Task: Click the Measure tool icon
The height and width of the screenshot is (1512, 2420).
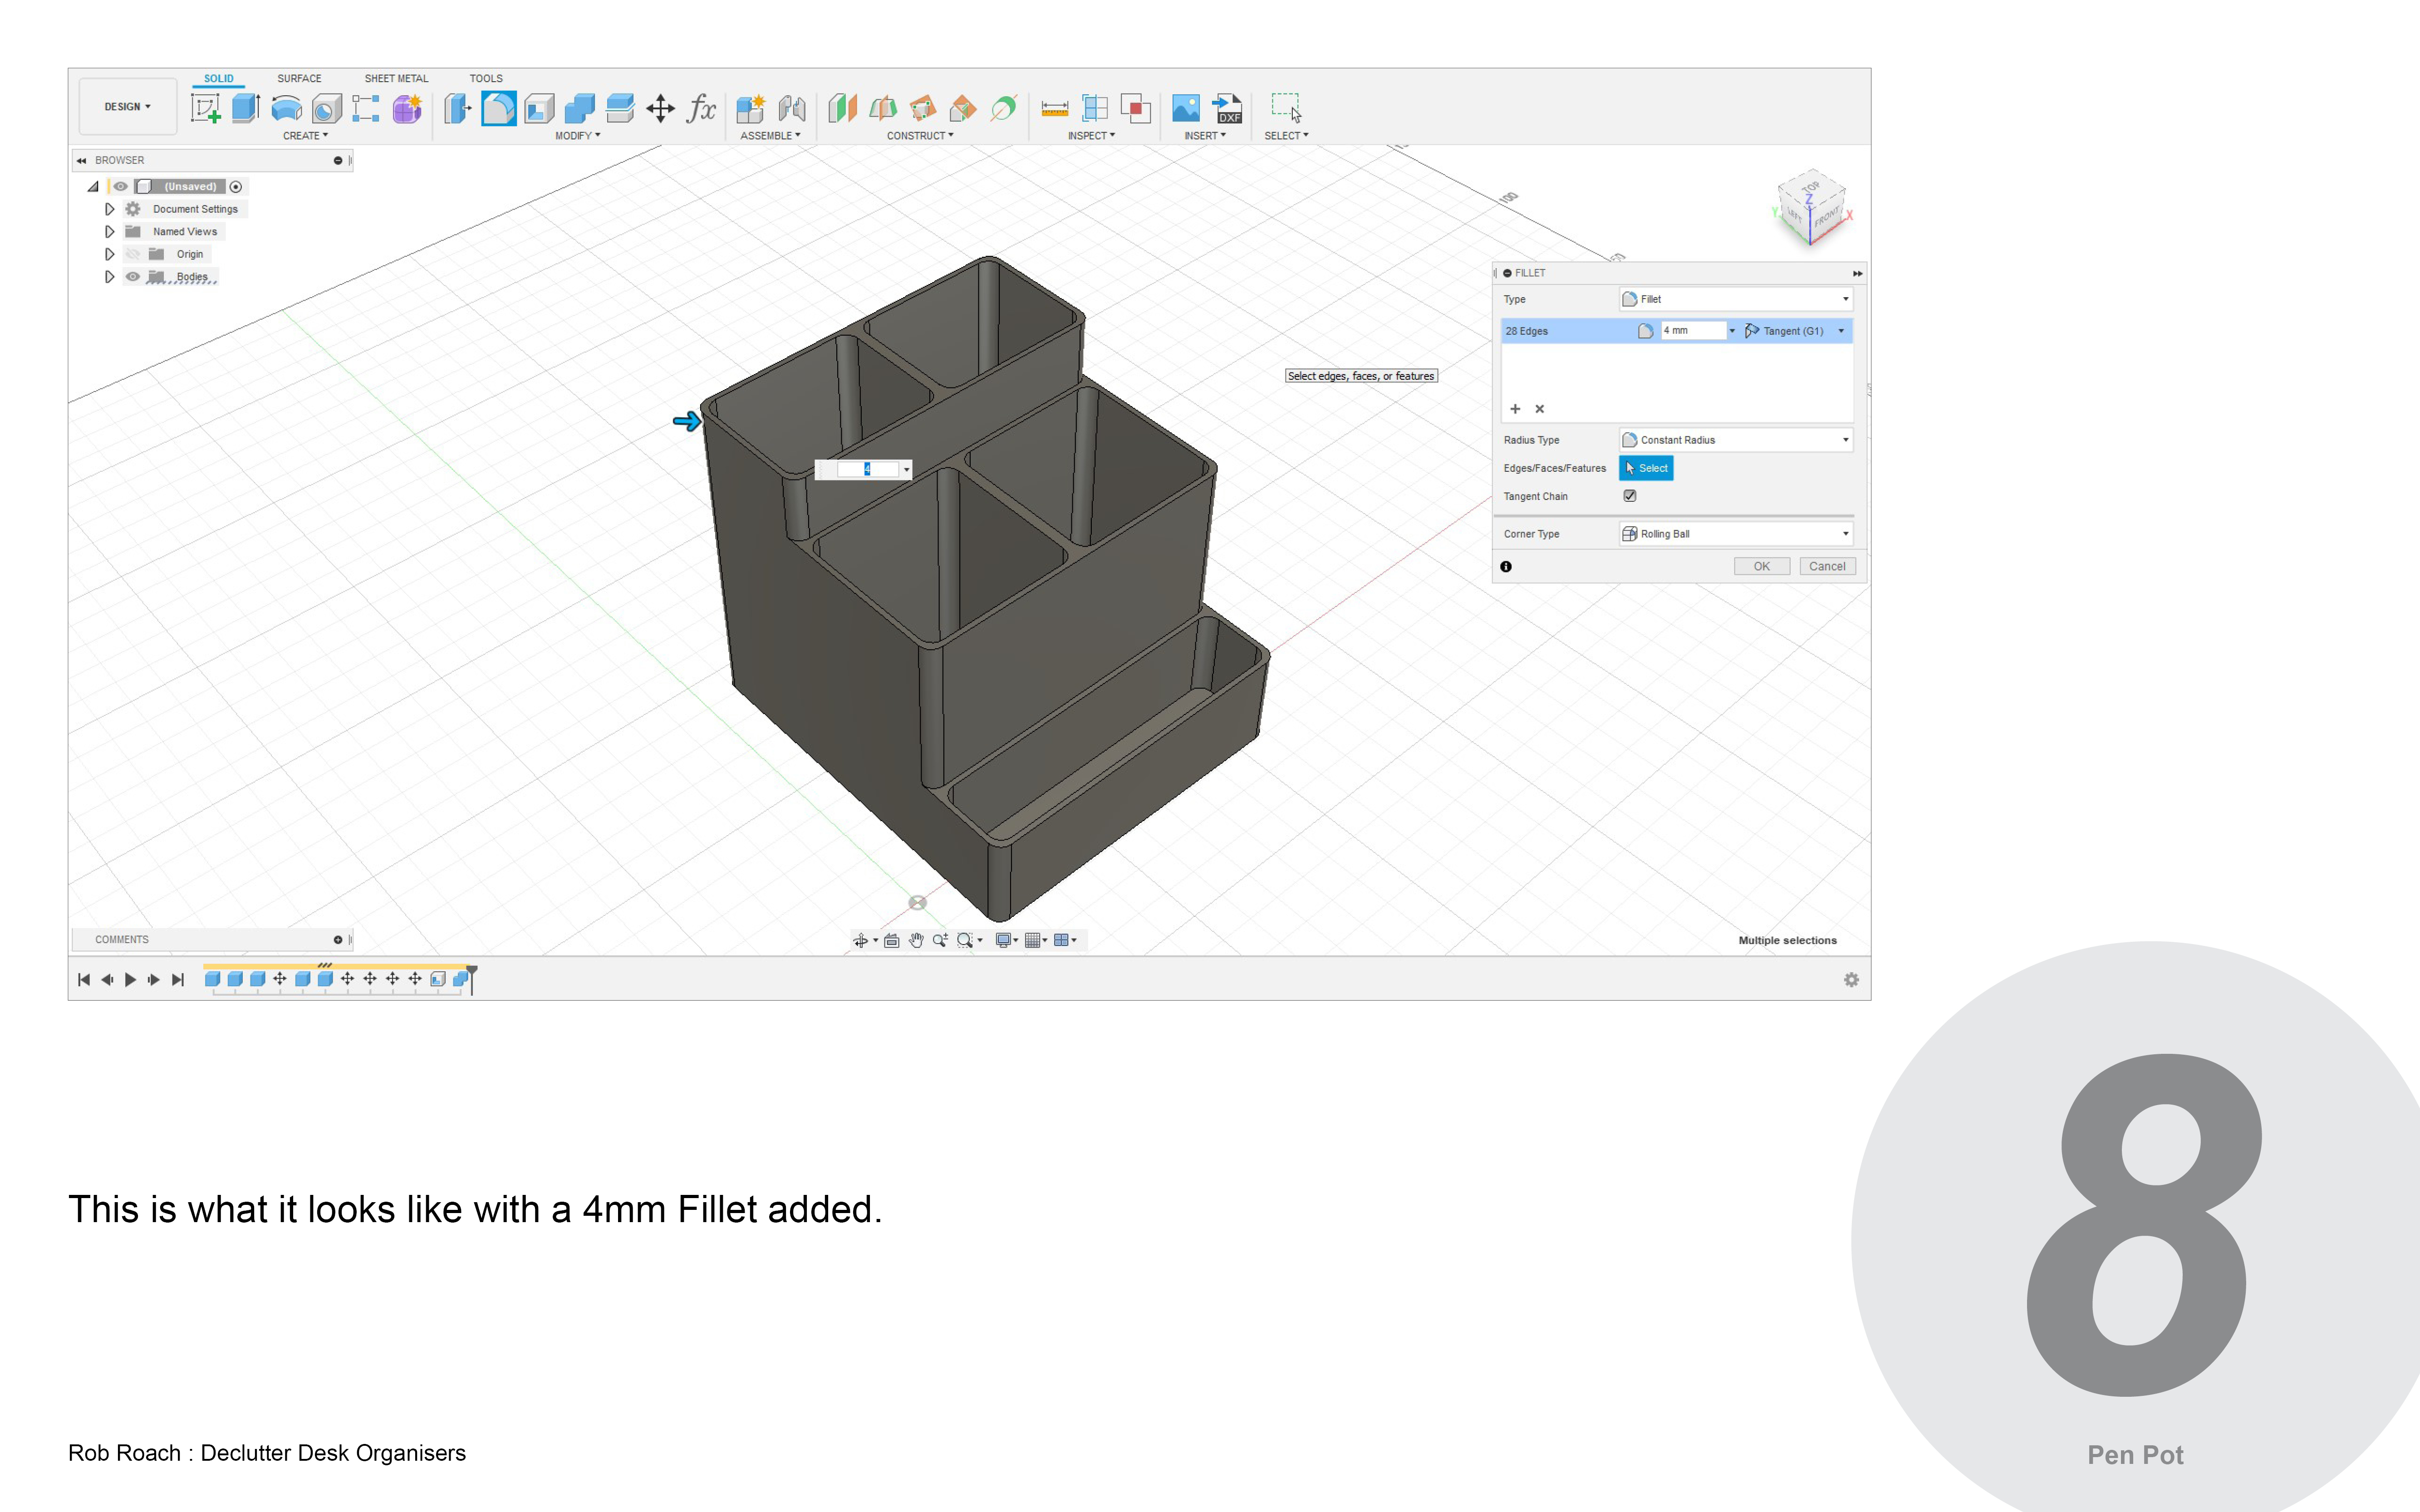Action: (x=1054, y=108)
